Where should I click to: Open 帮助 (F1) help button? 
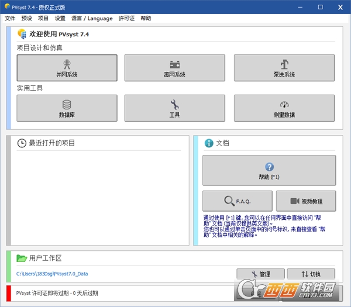point(269,170)
